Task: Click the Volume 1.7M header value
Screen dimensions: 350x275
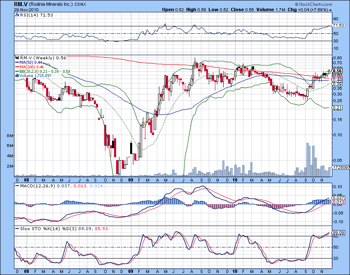Action: tap(271, 9)
